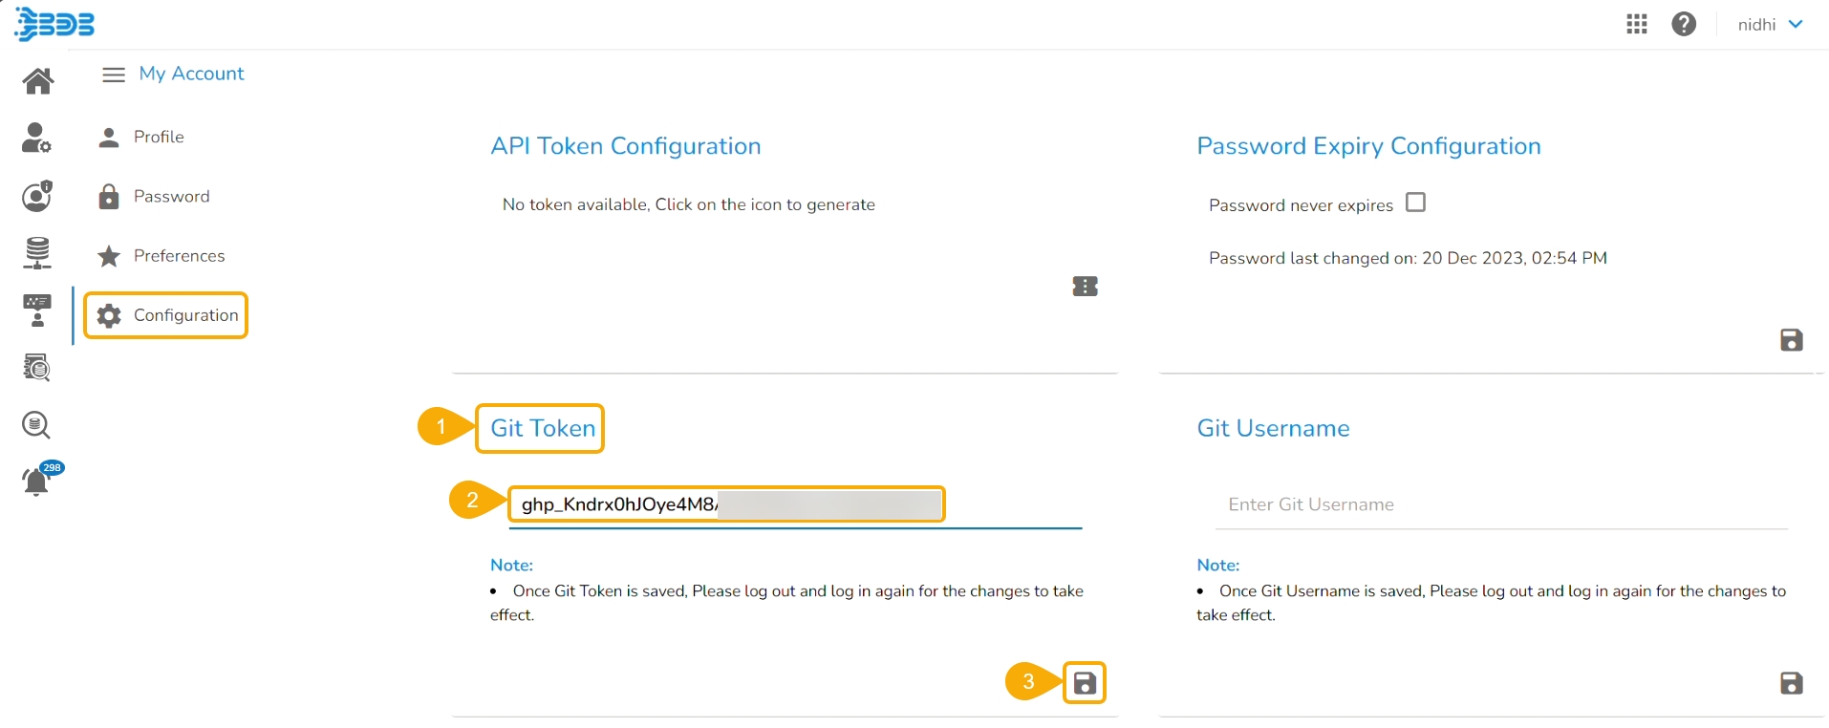Select the Preferences menu item
The height and width of the screenshot is (728, 1829).
179,256
